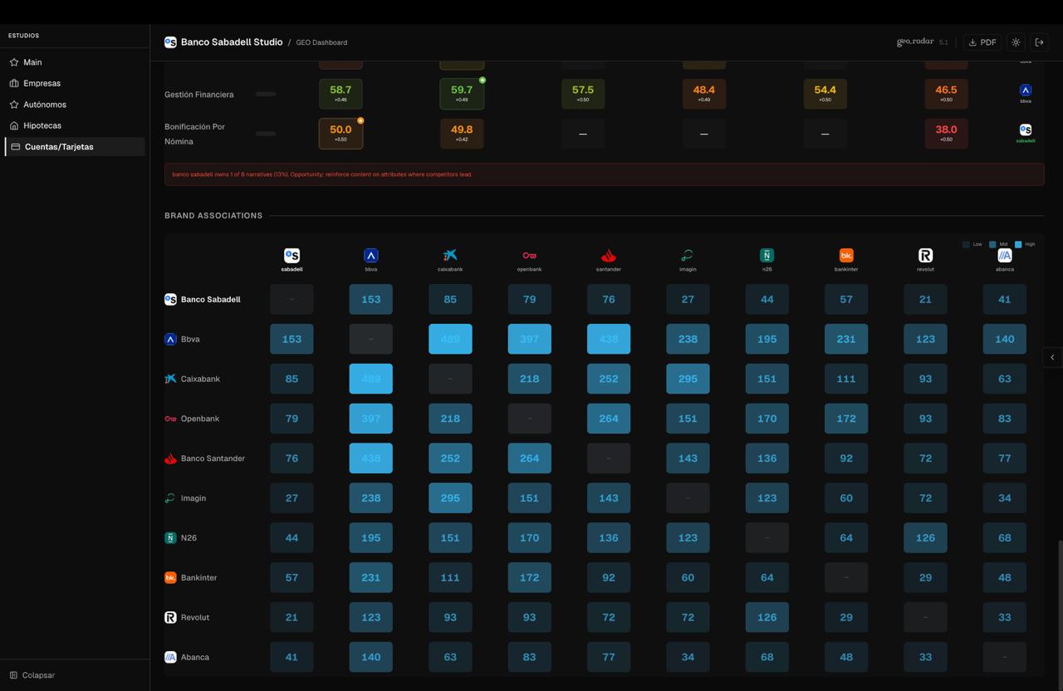Click the Santander logo column header
This screenshot has width=1063, height=691.
pyautogui.click(x=609, y=256)
